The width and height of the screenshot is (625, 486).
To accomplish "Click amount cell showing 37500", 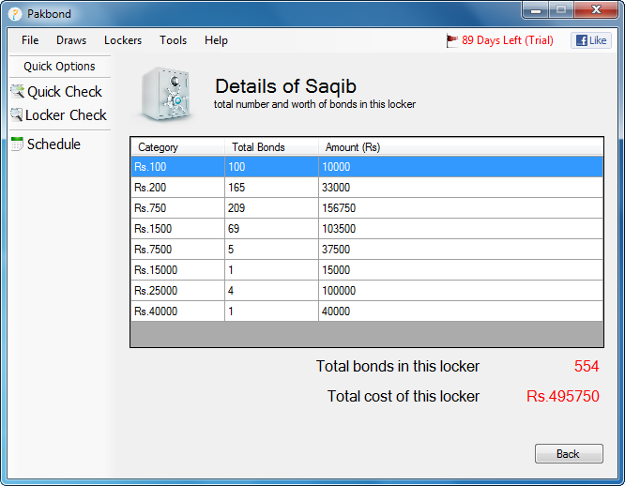I will point(461,250).
